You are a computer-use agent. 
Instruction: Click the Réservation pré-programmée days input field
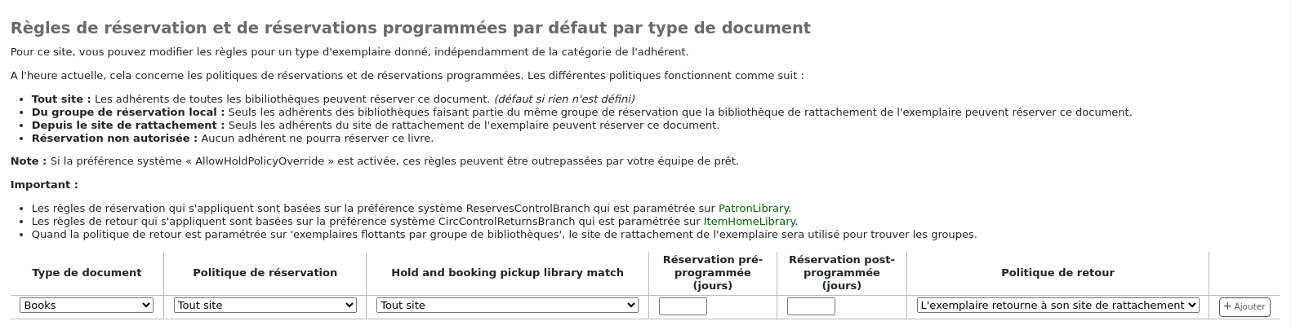[683, 306]
